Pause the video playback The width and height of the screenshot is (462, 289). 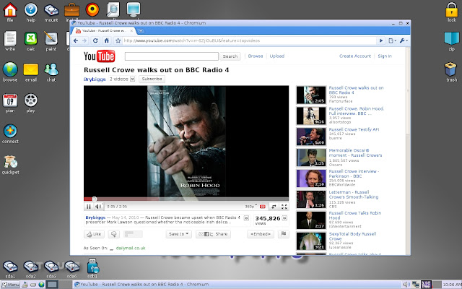click(88, 207)
